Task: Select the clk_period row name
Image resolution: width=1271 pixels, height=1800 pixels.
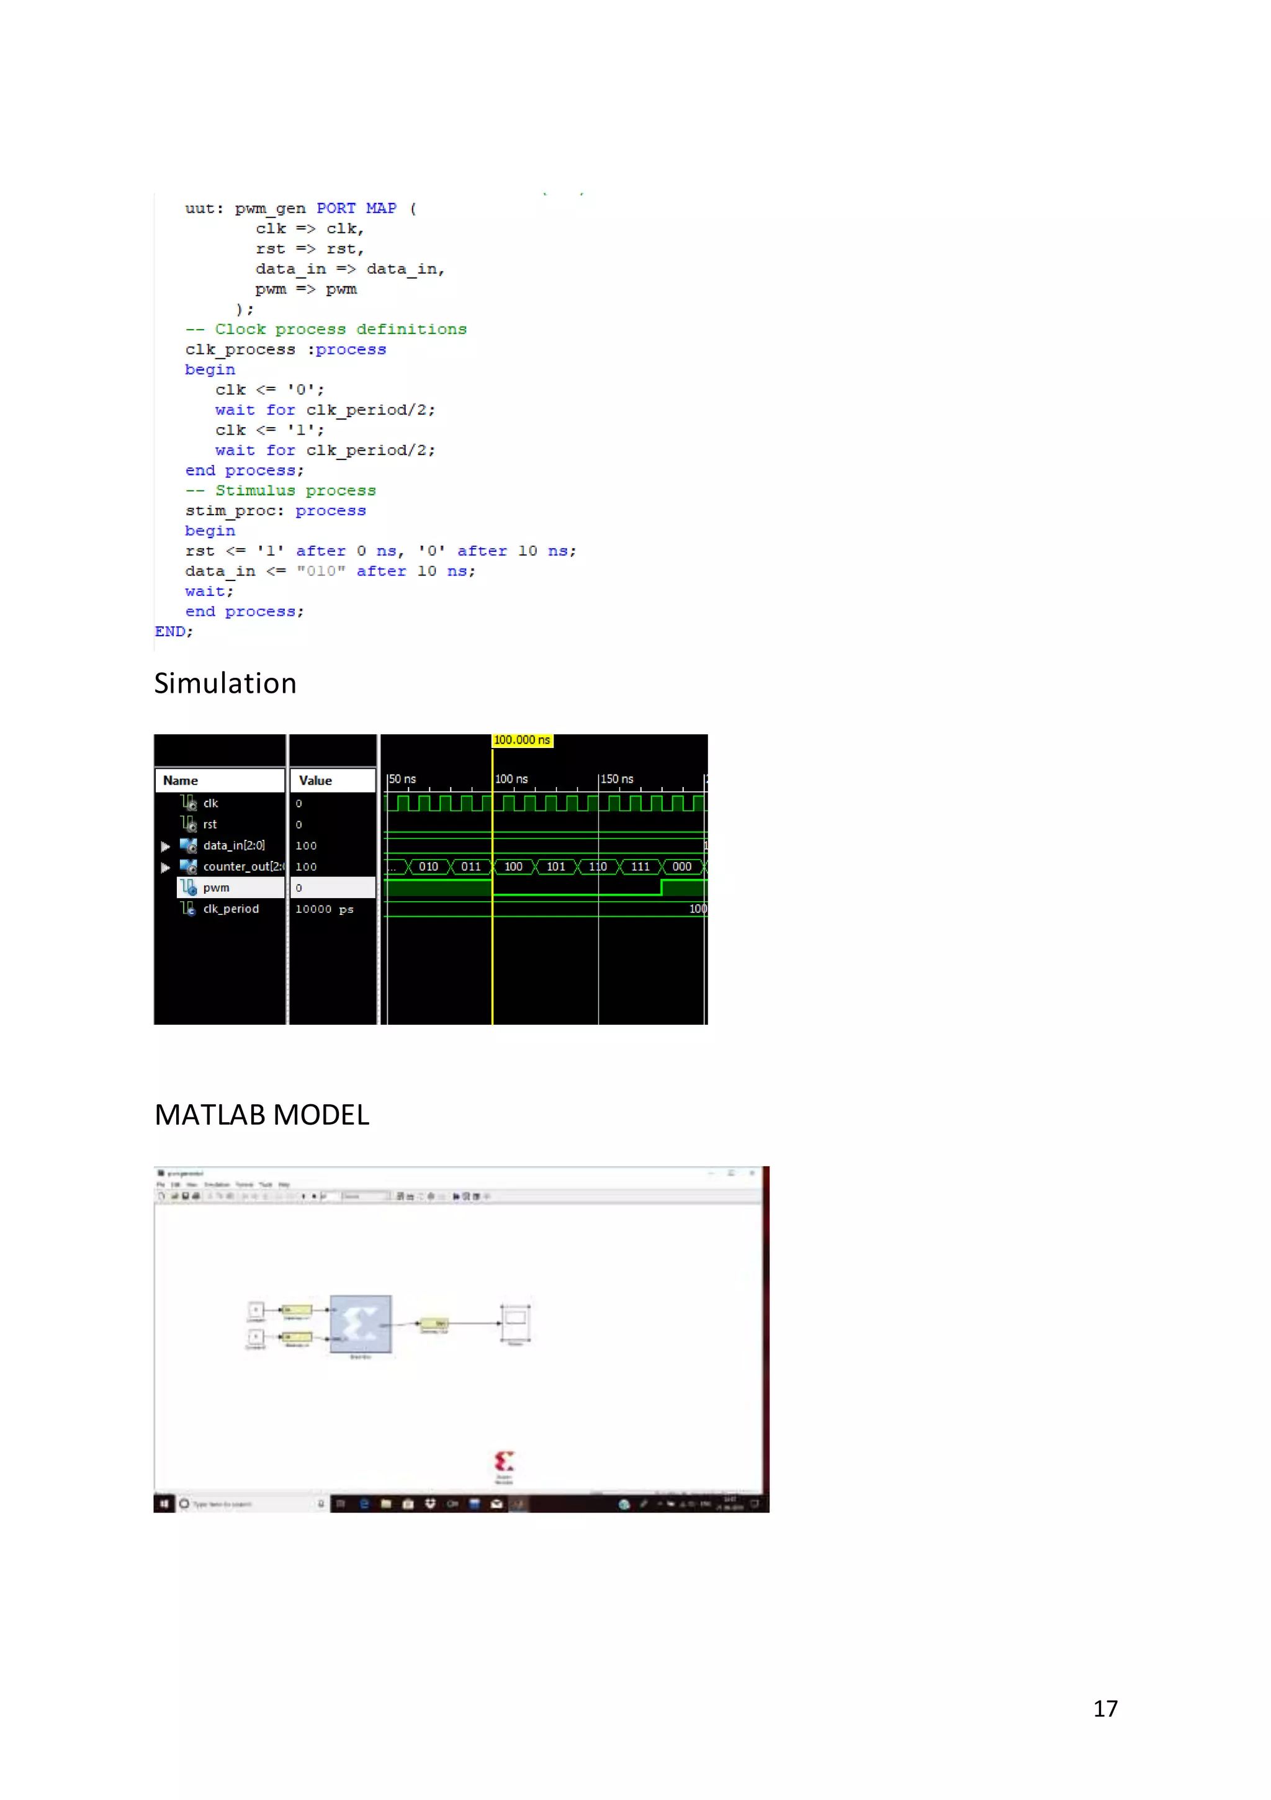Action: (230, 909)
